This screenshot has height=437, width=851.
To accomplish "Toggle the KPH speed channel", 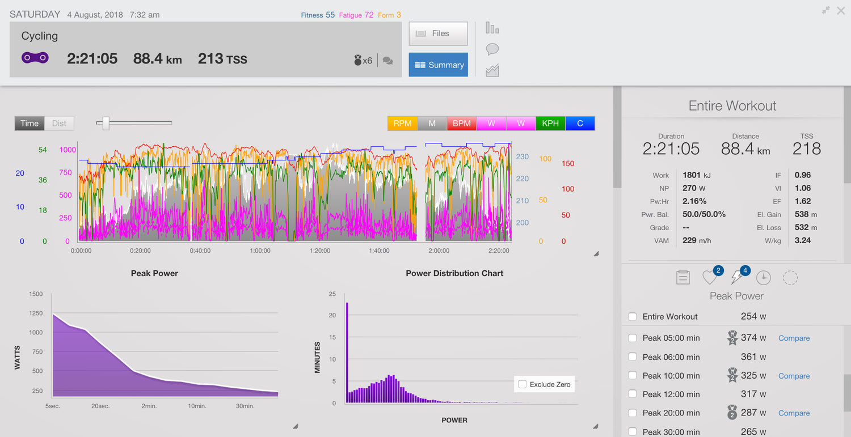I will tap(550, 123).
